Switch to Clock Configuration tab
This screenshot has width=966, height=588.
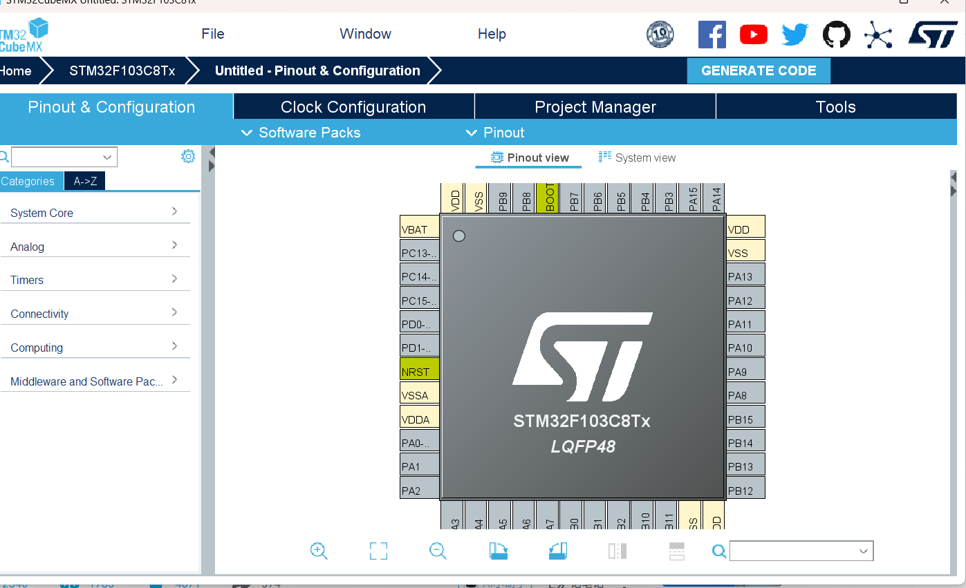(353, 107)
